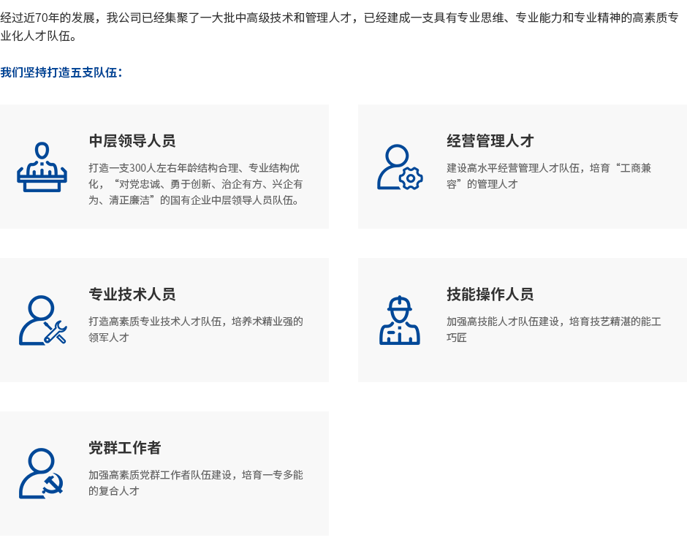Click the person with wrench tools icon
687x551 pixels.
point(42,320)
